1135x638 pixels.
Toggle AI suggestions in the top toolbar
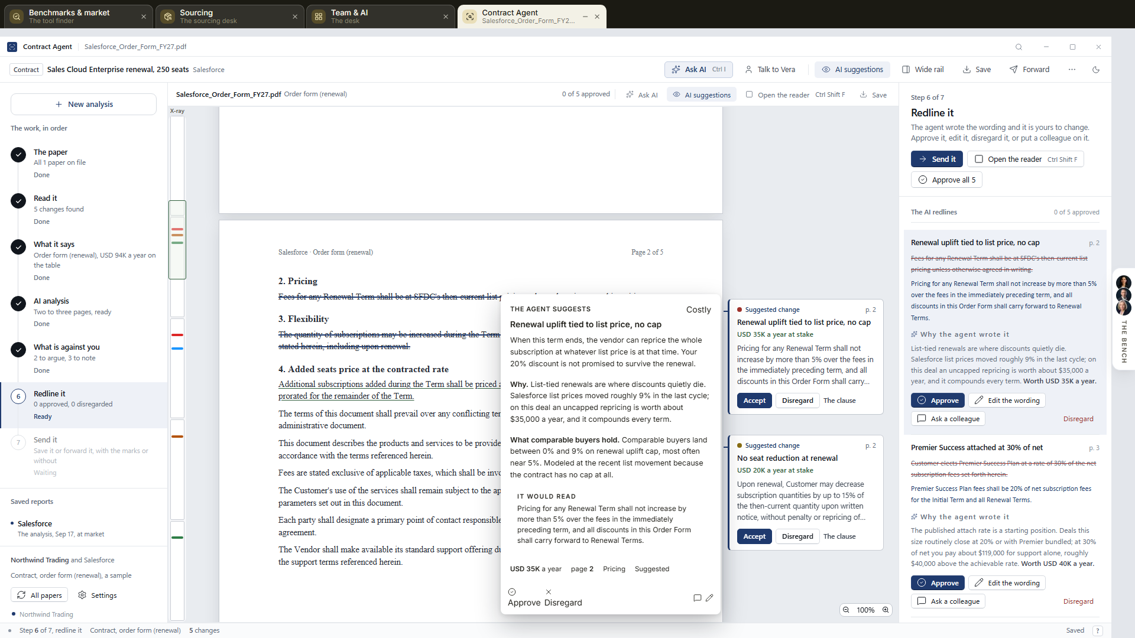[852, 70]
